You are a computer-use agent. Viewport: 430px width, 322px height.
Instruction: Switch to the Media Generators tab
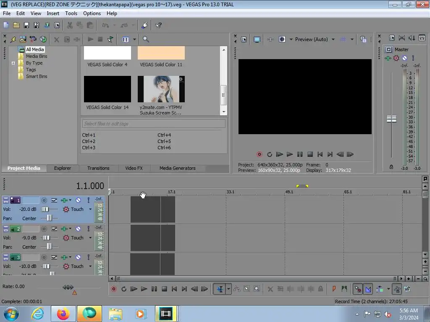(x=178, y=168)
